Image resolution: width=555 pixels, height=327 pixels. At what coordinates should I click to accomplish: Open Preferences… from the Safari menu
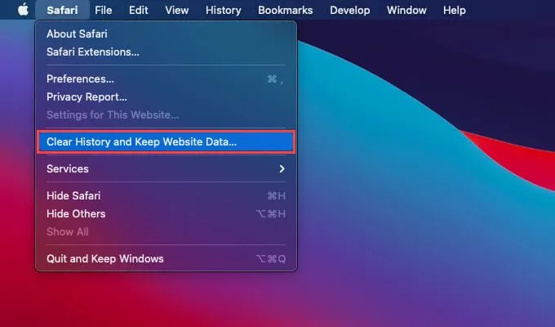166,78
